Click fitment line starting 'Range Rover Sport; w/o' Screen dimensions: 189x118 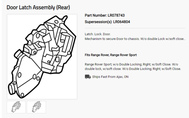point(131,64)
